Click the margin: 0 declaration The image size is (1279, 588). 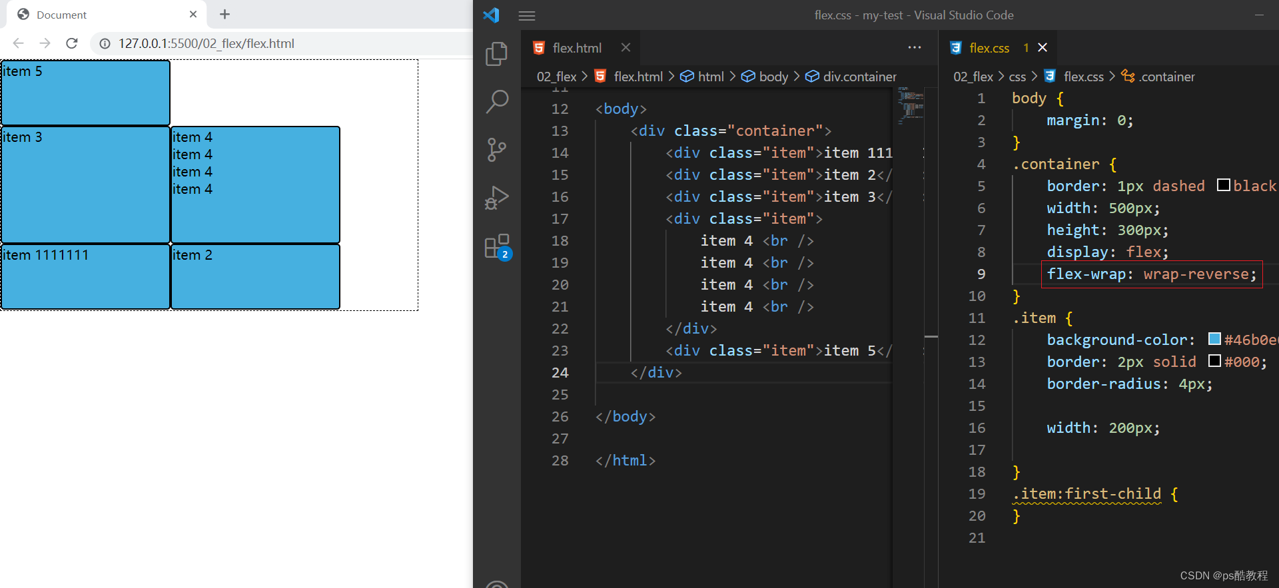click(x=1090, y=121)
